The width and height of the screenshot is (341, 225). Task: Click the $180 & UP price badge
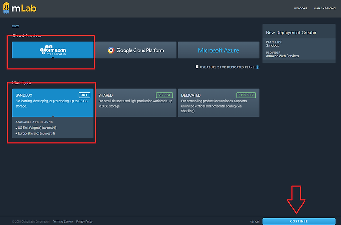click(x=246, y=95)
